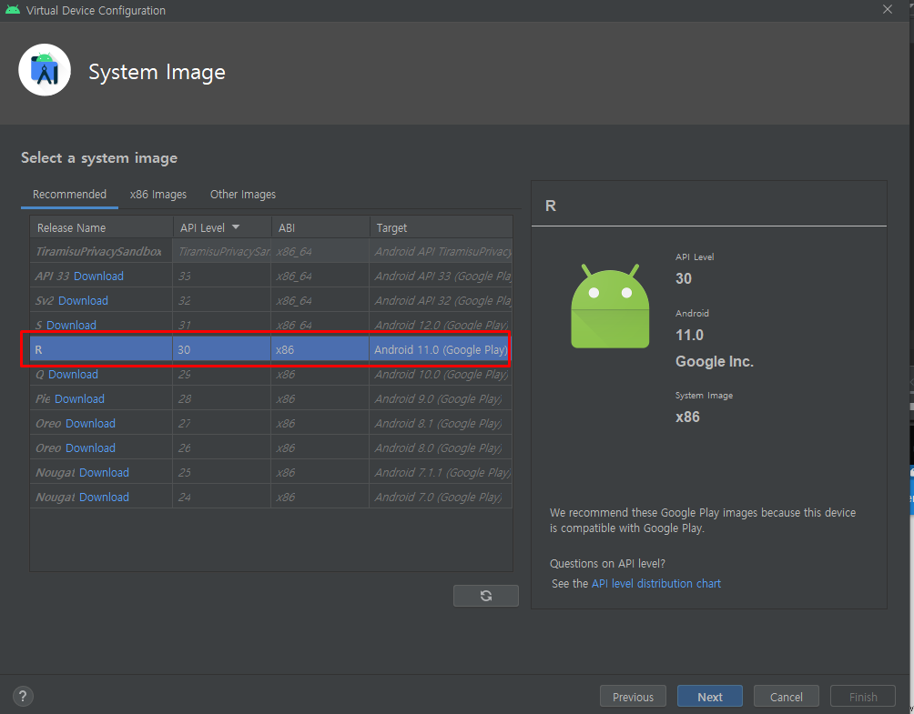Click the green Android robot image
This screenshot has width=914, height=714.
[610, 307]
